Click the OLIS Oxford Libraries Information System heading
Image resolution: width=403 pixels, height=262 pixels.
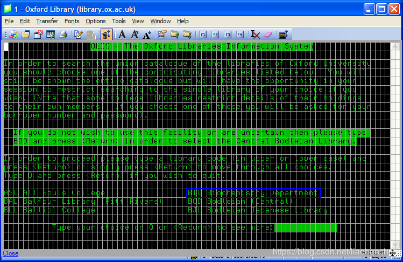click(x=202, y=46)
